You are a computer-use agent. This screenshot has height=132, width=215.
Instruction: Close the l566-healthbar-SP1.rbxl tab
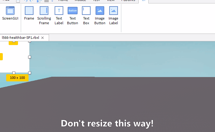[43, 38]
